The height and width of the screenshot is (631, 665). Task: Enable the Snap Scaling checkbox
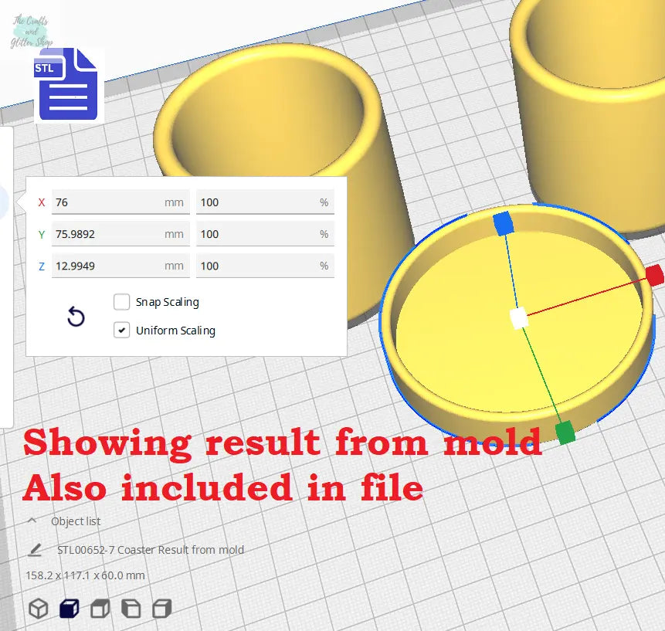click(121, 302)
